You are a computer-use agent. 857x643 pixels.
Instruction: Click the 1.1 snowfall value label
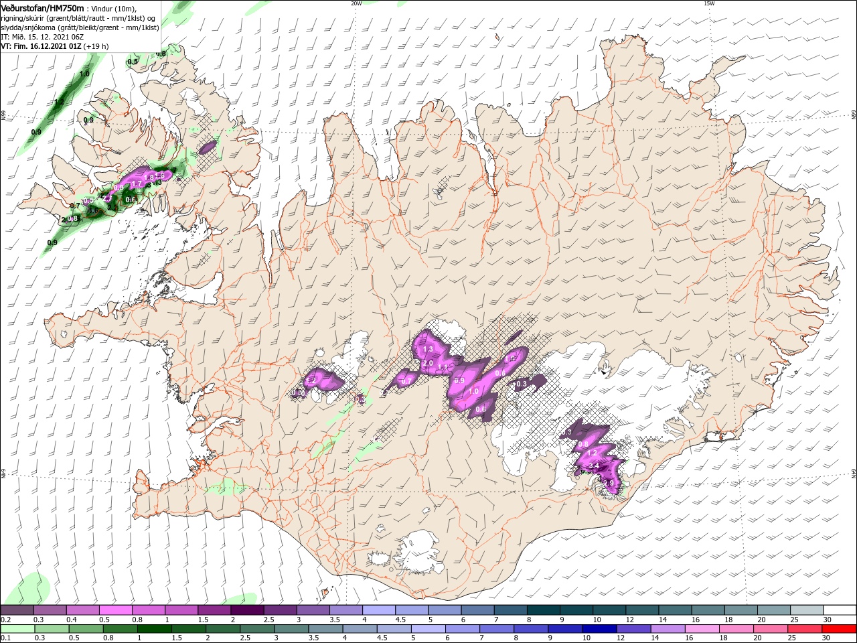point(443,368)
